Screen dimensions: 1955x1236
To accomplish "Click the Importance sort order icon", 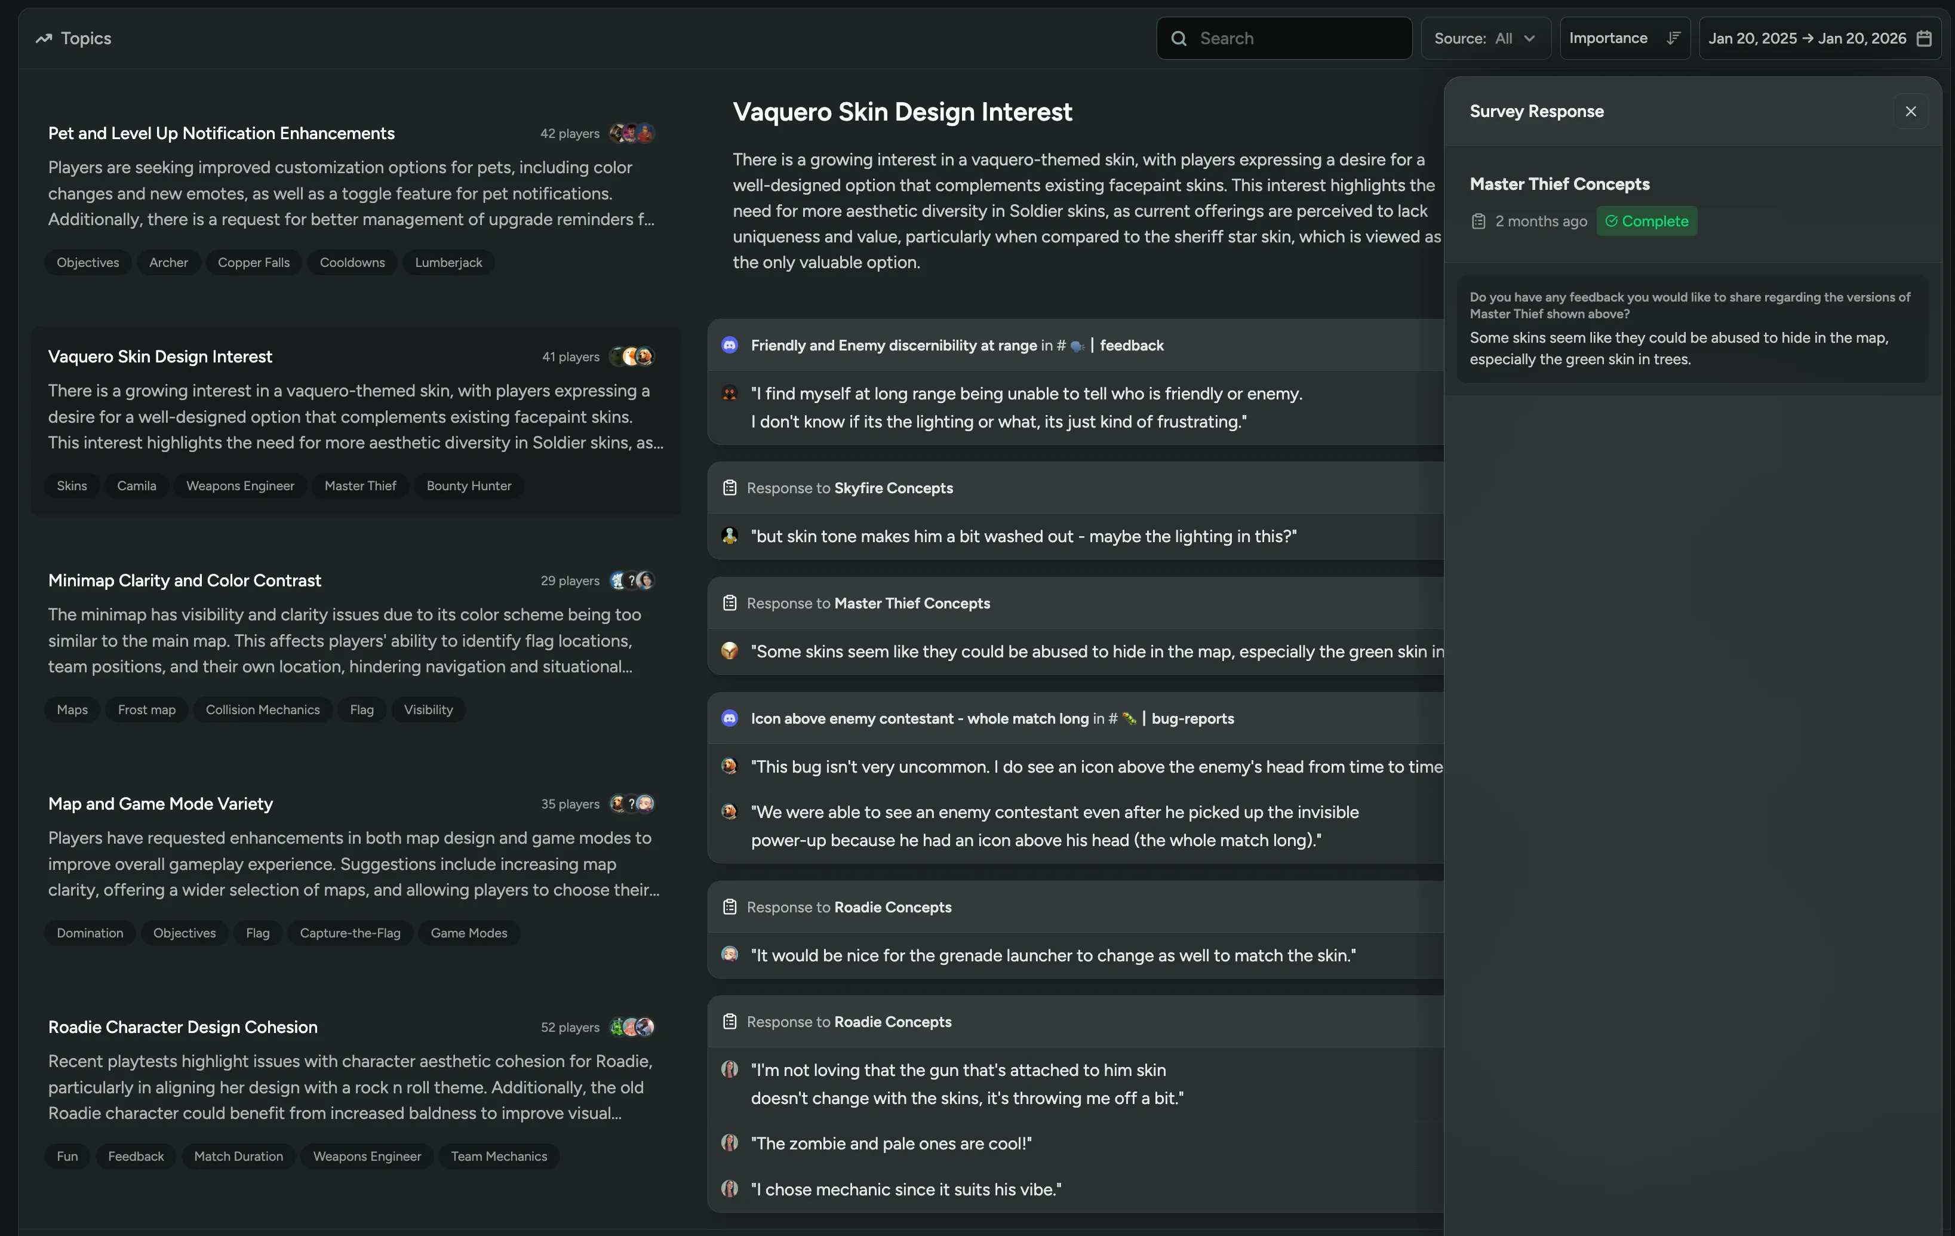I will point(1673,38).
